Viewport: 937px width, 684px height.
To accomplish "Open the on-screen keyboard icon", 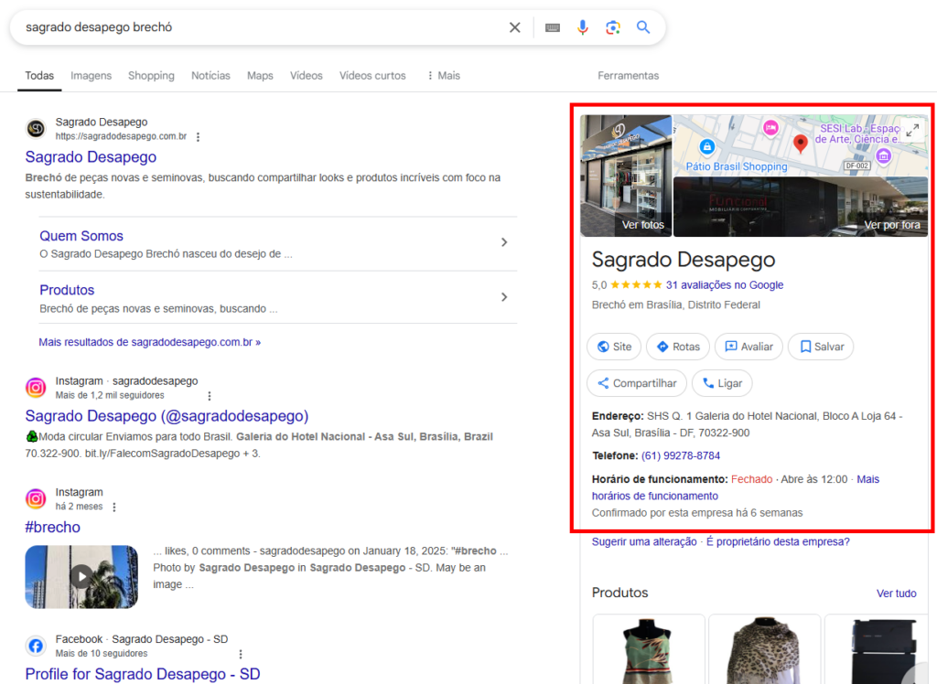I will [553, 27].
